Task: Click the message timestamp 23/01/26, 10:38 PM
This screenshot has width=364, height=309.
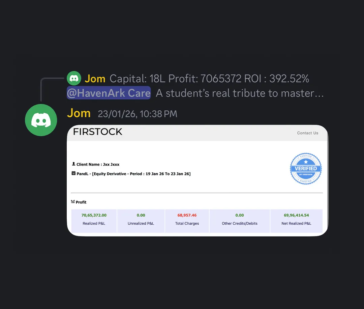Action: tap(138, 114)
